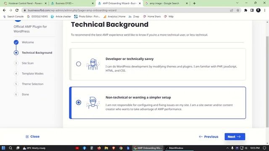This screenshot has height=151, width=269.
Task: Open Calculator from the taskbar
Action: [92, 148]
